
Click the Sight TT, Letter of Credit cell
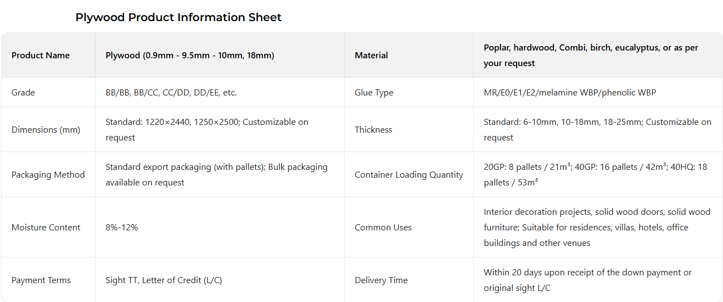tap(164, 280)
